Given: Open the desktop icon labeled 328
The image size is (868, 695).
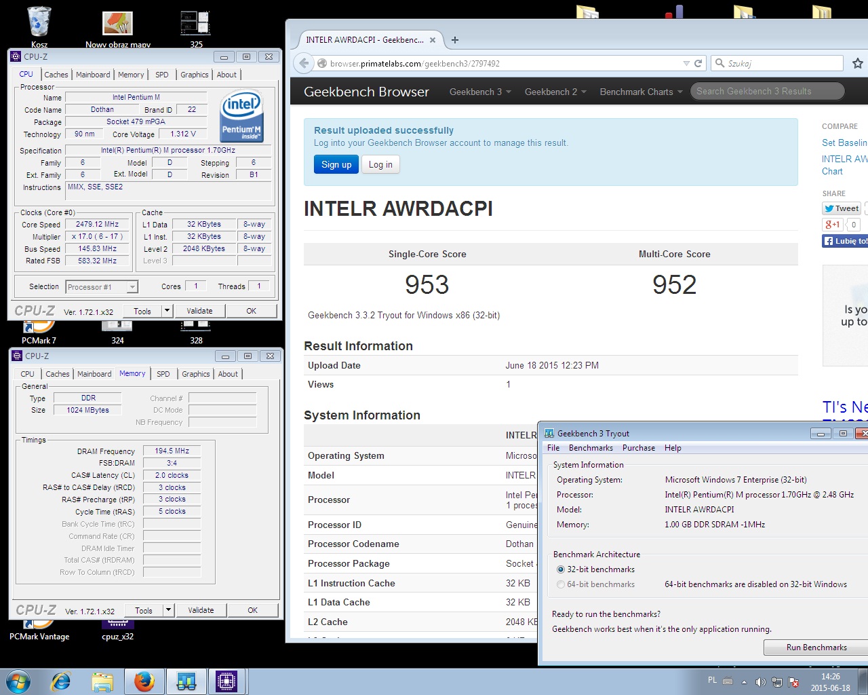Looking at the screenshot, I should 196,333.
